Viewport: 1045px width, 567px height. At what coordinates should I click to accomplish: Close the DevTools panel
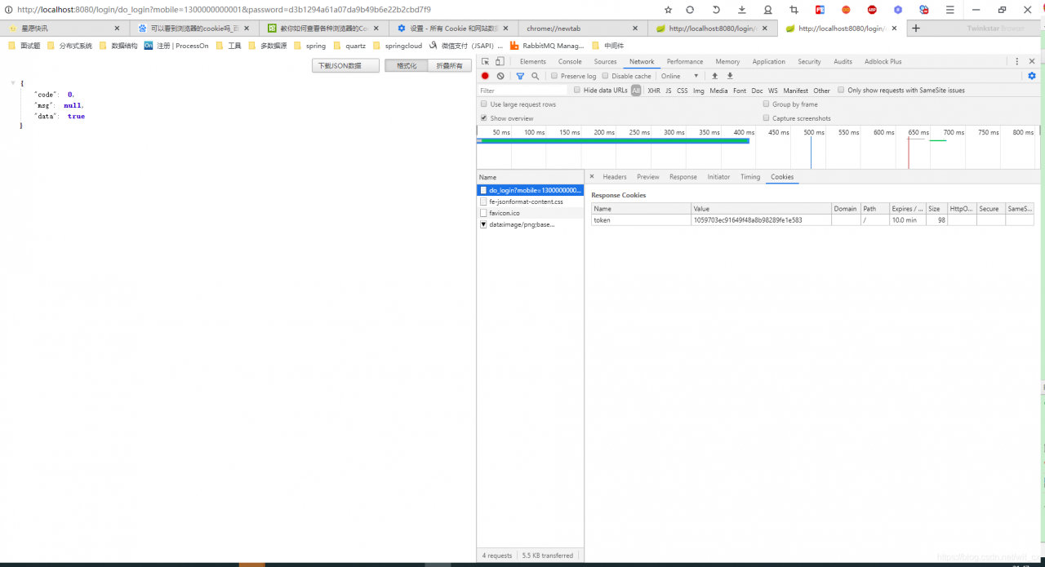click(x=1032, y=61)
